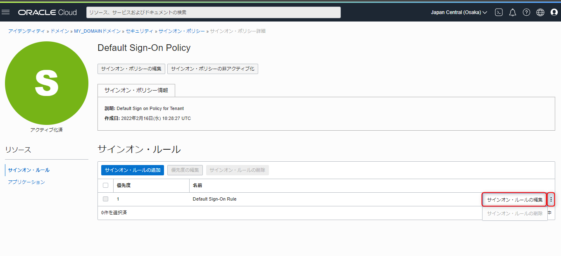Click the 0件を選択済 status text

[114, 213]
